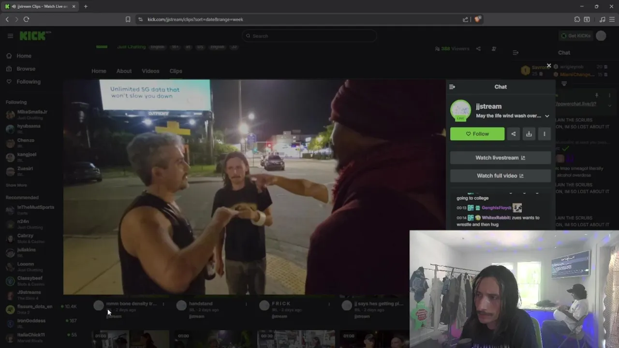Open options for 'handstand' clip
Screen dimensions: 619x348
coord(246,304)
